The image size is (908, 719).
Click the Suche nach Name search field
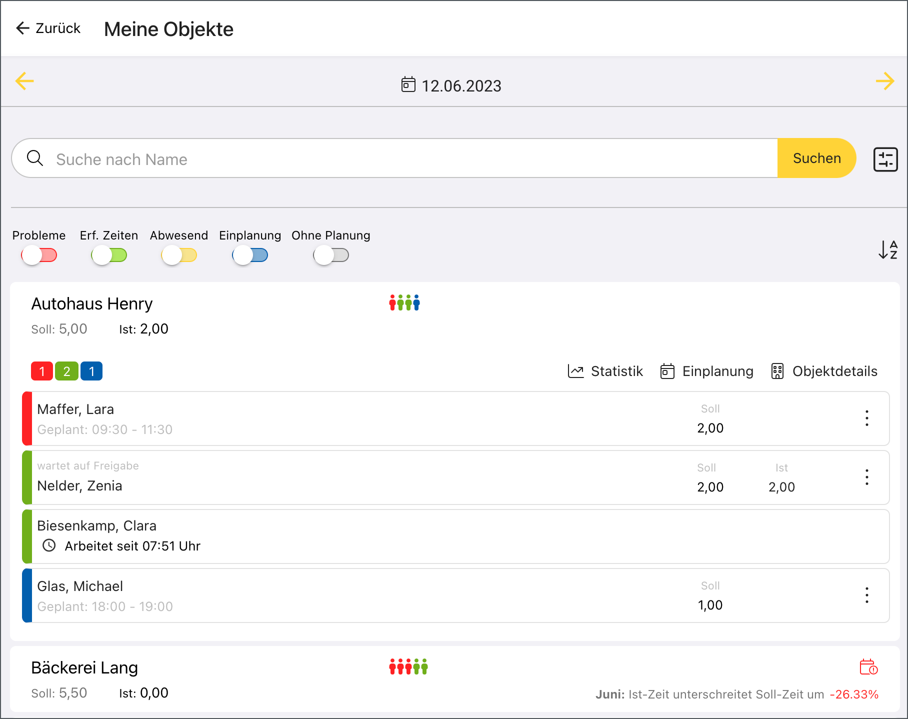[400, 159]
